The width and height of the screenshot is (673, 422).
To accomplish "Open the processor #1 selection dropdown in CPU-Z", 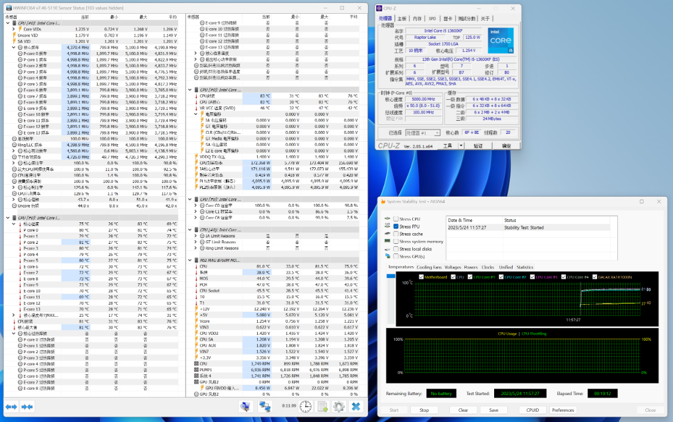I will tap(423, 133).
